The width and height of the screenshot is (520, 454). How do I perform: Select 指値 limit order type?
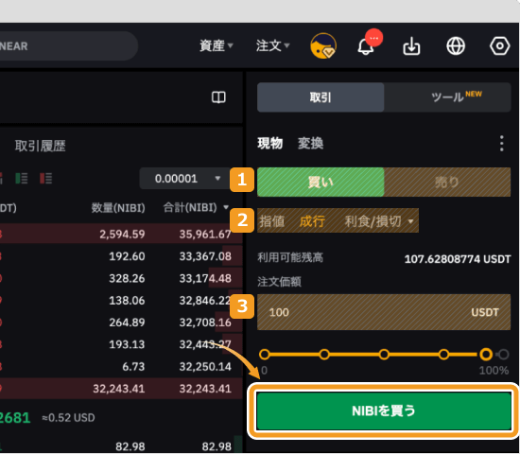point(272,221)
